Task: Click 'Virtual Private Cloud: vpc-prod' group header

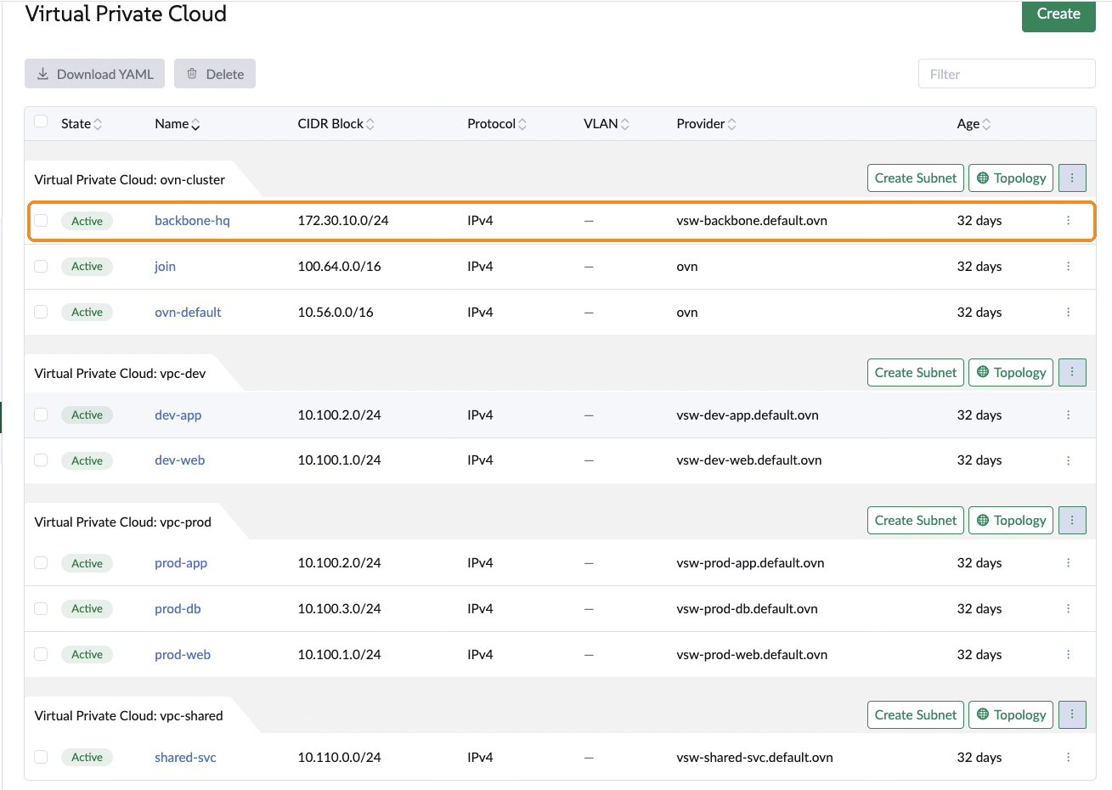Action: pyautogui.click(x=122, y=522)
